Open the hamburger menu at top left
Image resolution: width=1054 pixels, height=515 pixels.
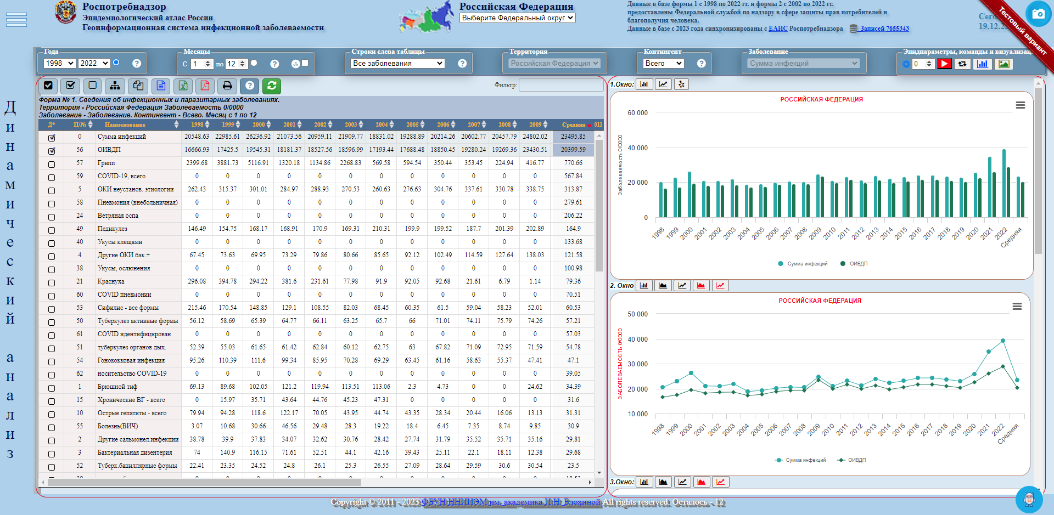point(16,20)
